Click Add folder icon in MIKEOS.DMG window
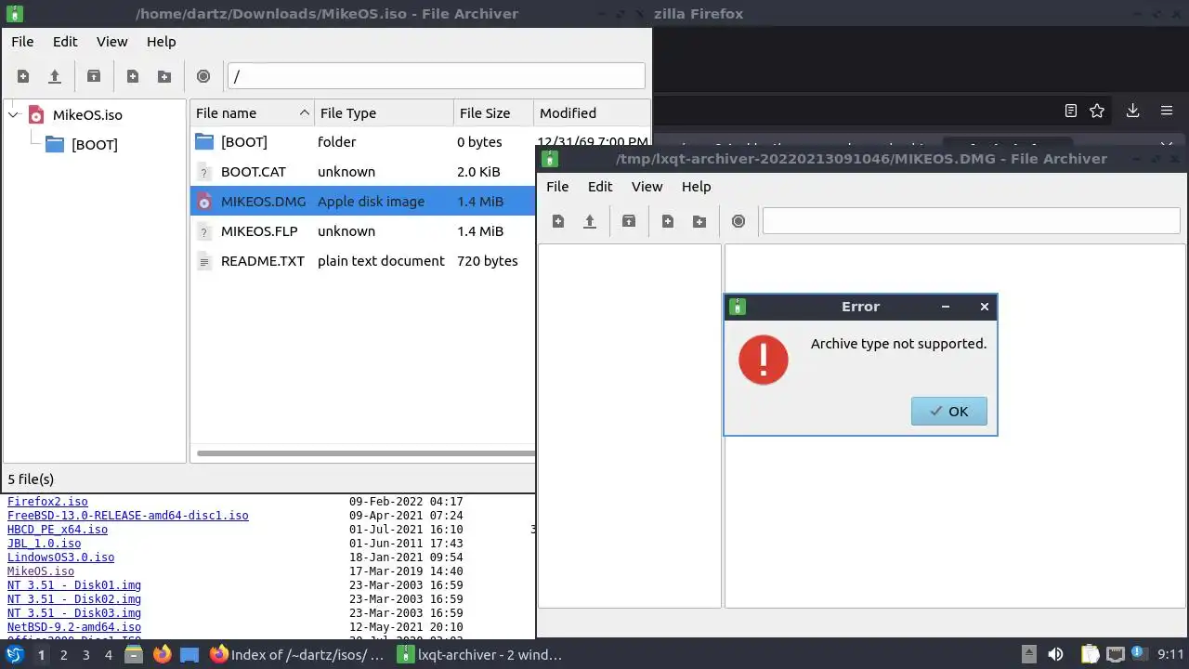Screen dimensions: 1189x669 [x=699, y=221]
